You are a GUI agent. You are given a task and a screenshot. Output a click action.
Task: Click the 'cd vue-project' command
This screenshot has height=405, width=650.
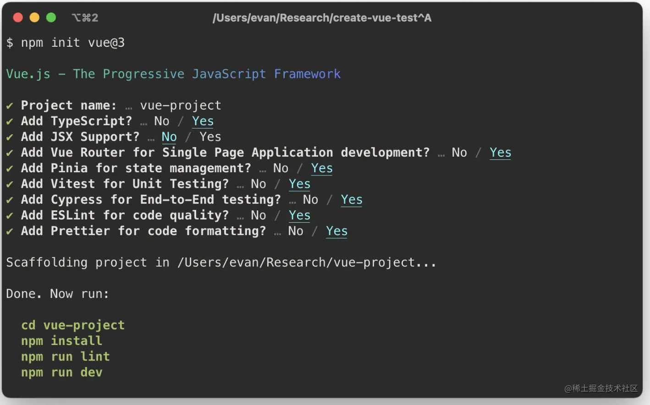point(73,325)
